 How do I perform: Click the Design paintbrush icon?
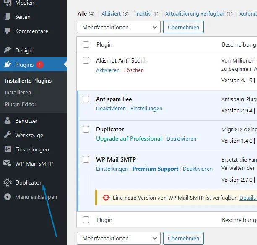(x=8, y=50)
